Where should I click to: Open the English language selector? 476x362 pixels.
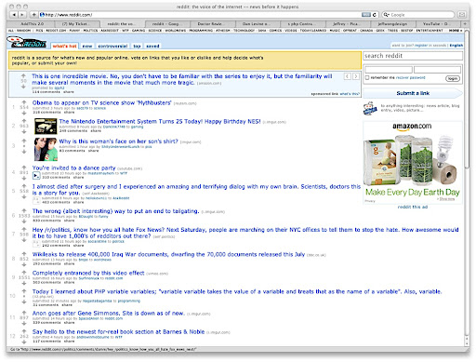pyautogui.click(x=456, y=46)
